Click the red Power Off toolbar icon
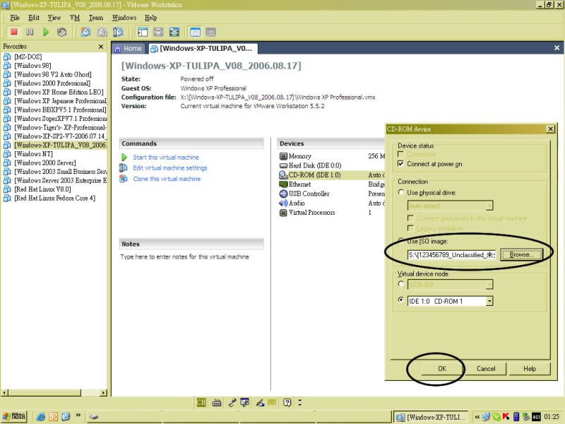 click(14, 32)
